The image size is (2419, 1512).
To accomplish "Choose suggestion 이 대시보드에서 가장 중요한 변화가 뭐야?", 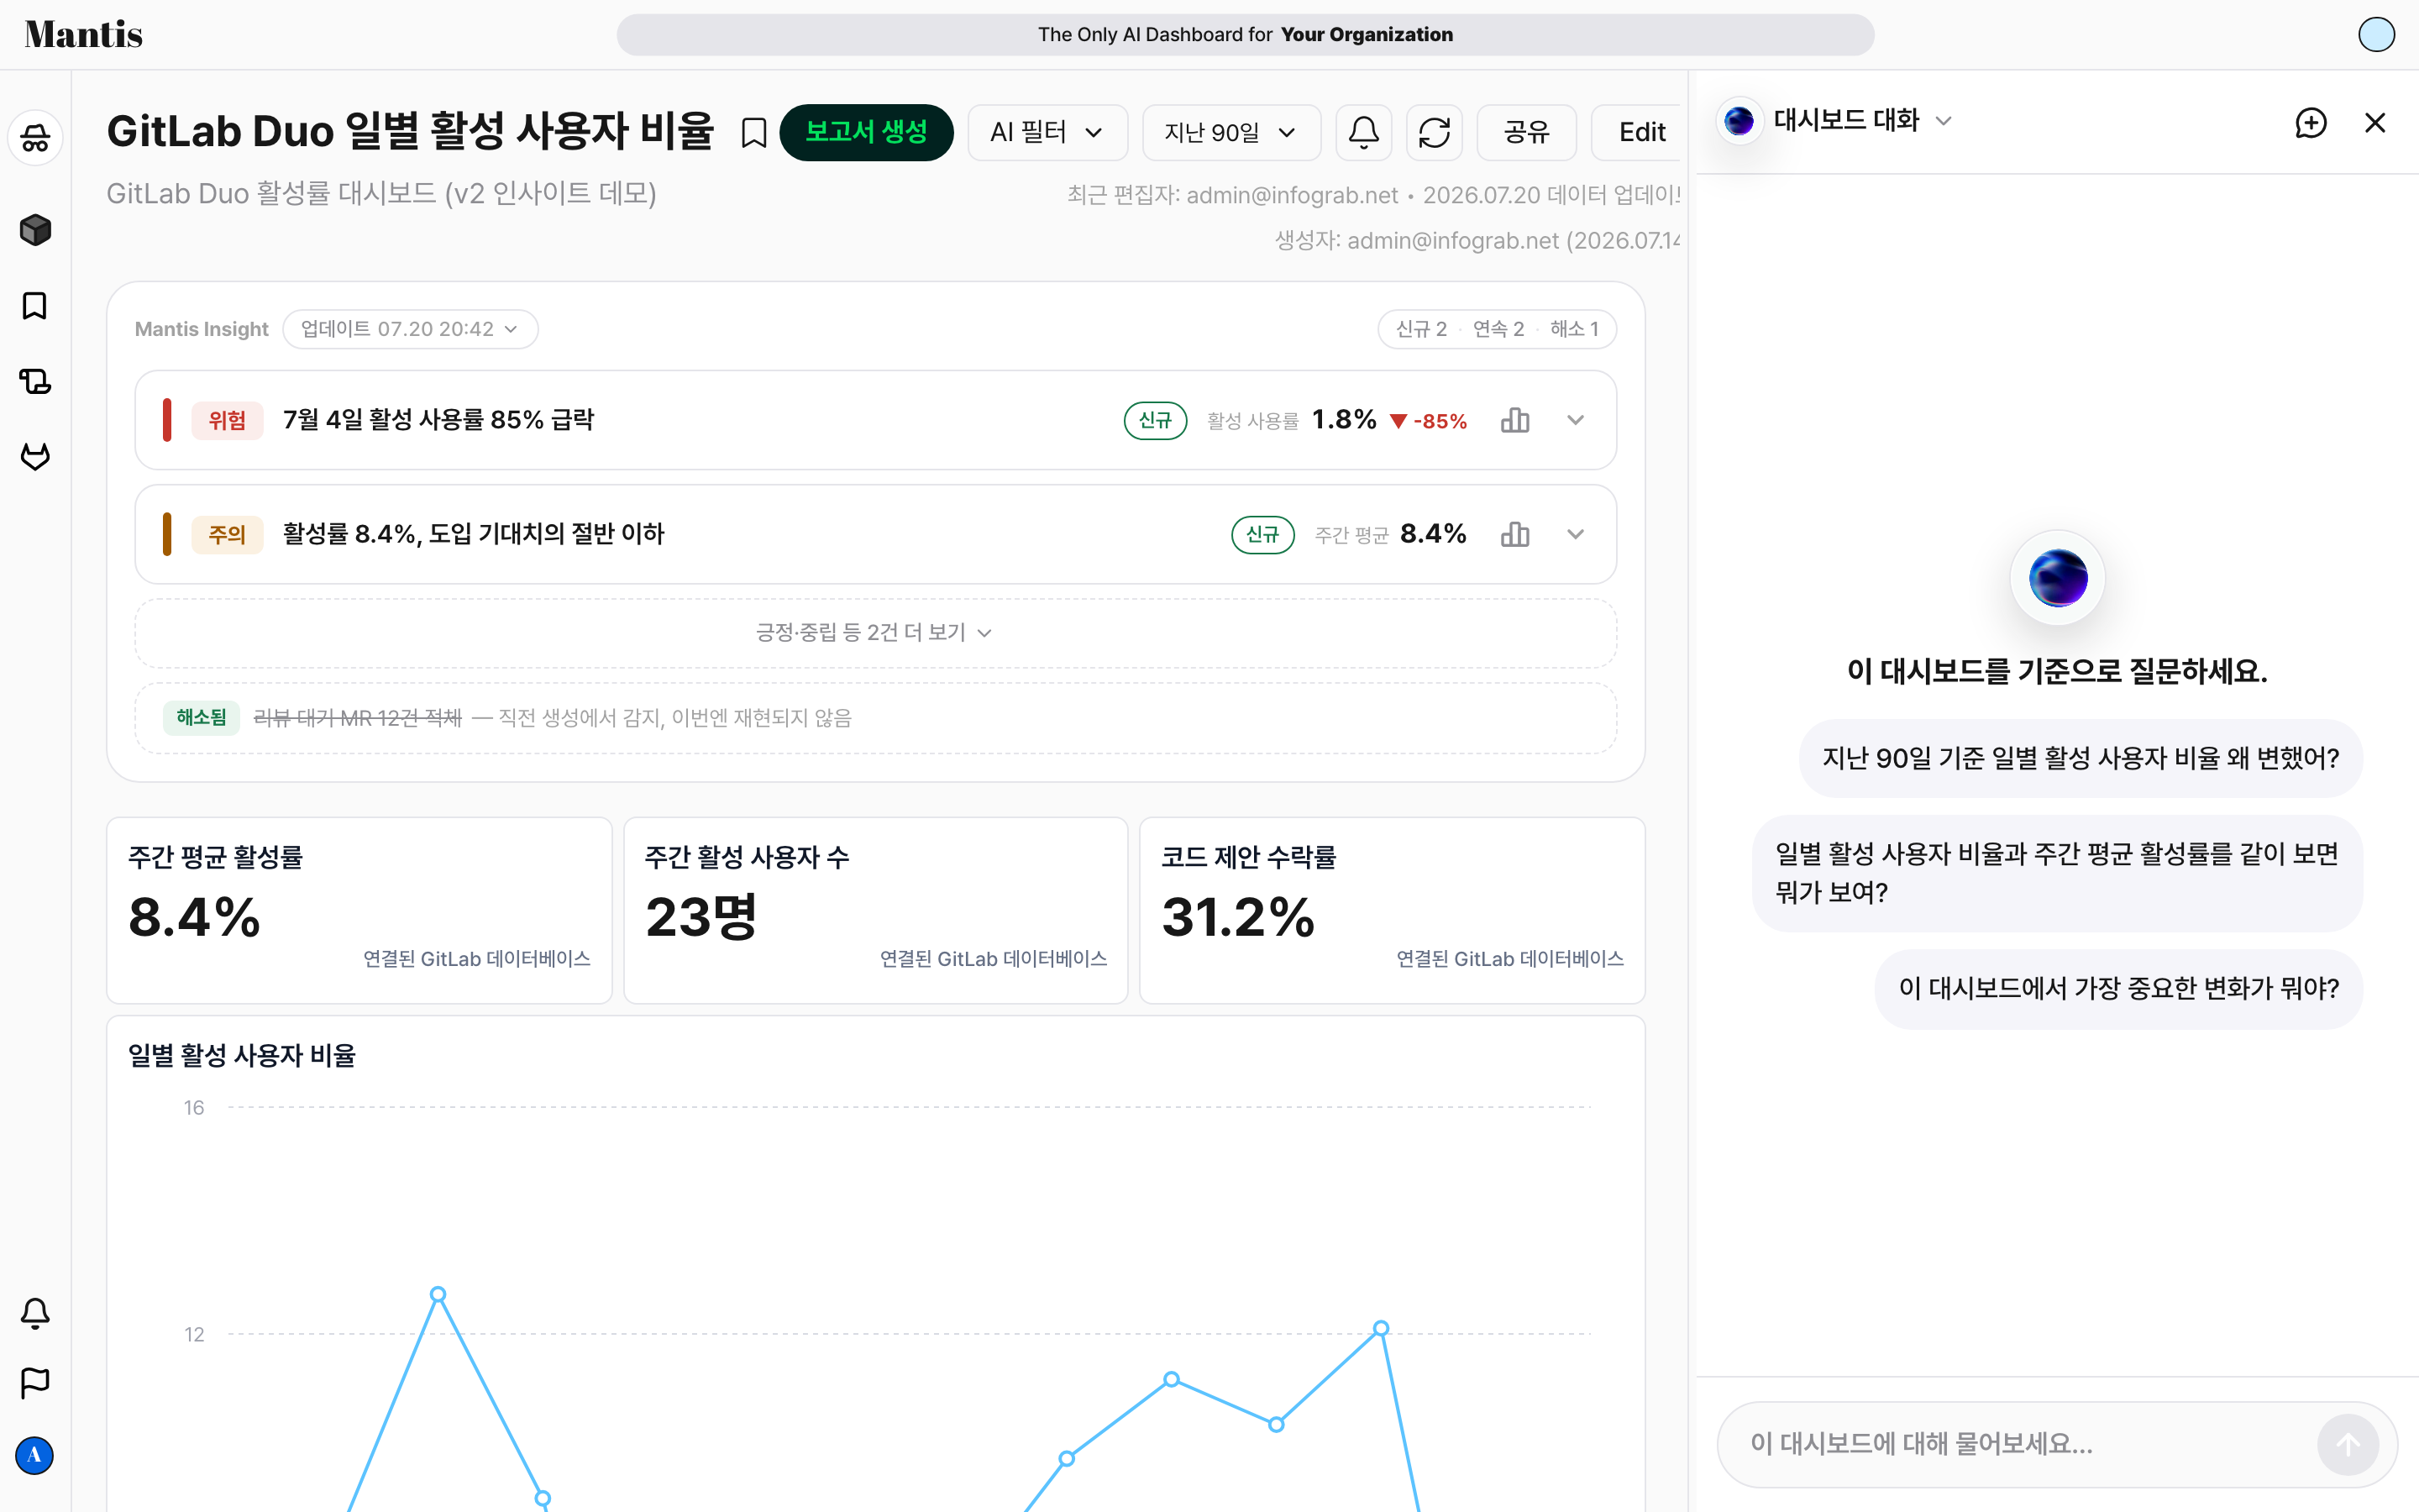I will (x=2118, y=988).
